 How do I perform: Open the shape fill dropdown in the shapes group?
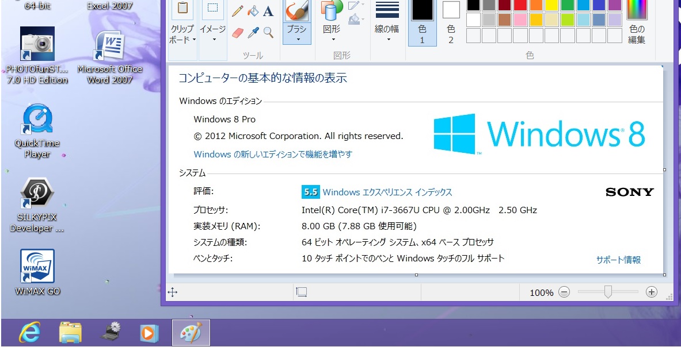coord(355,18)
